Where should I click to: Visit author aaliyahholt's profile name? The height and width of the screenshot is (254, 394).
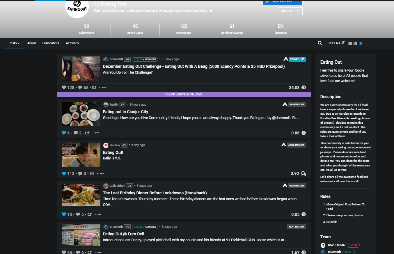click(x=118, y=186)
